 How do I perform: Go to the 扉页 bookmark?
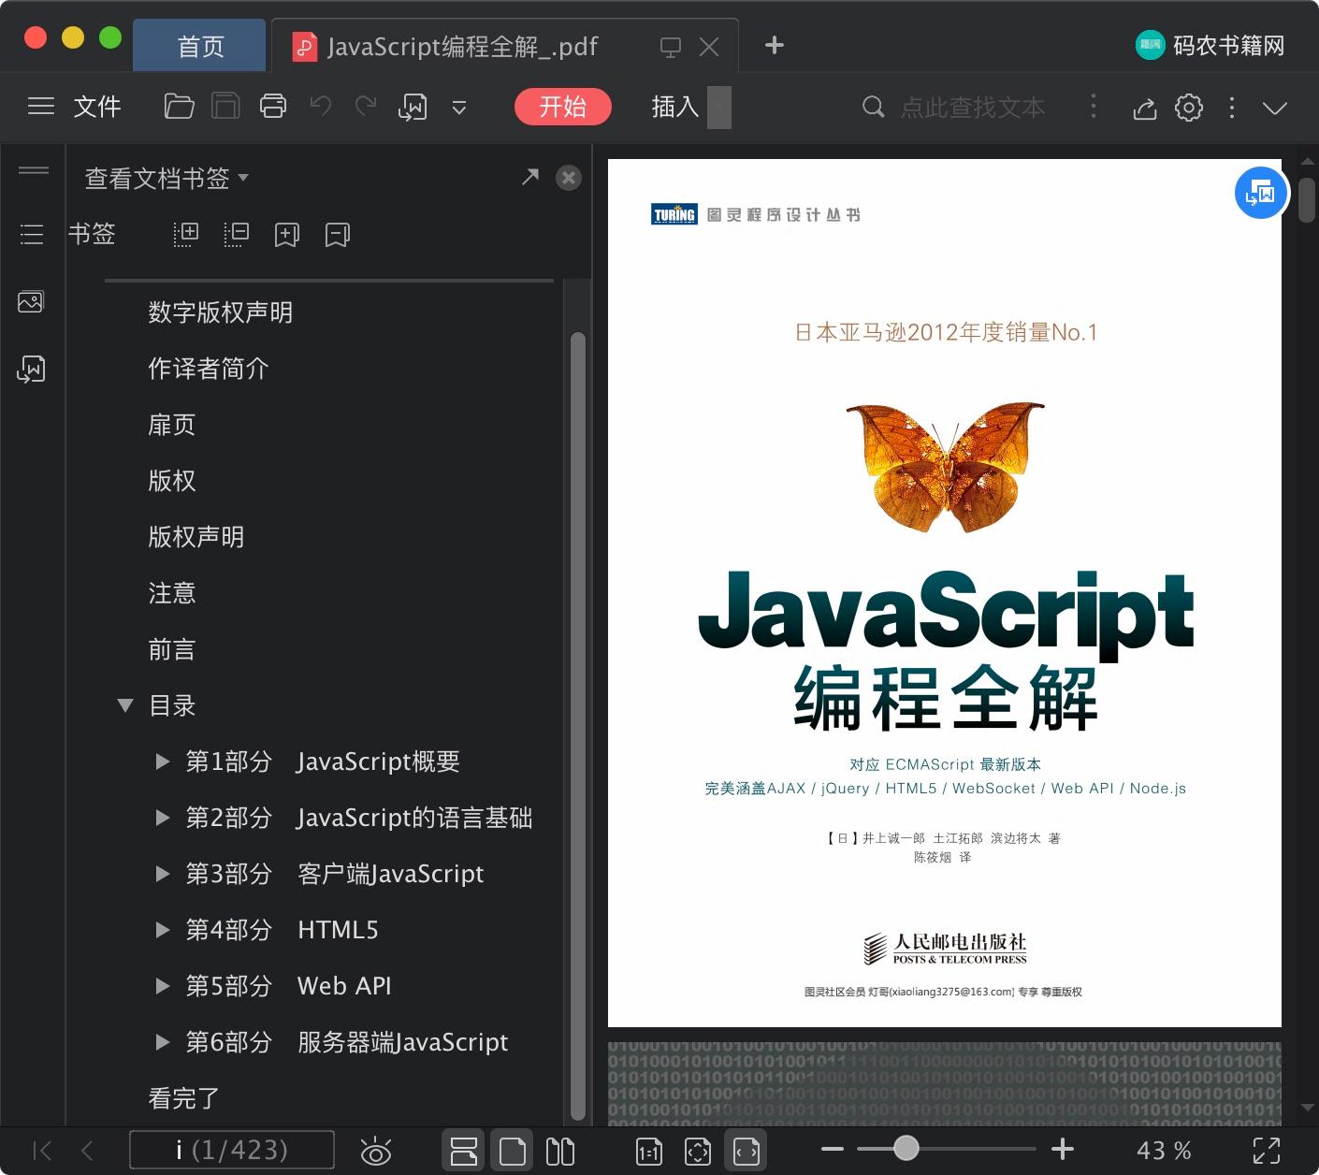tap(172, 425)
